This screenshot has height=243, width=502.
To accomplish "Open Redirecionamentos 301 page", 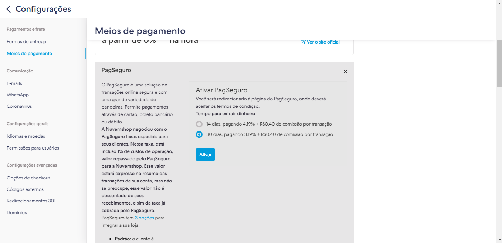I will (31, 201).
